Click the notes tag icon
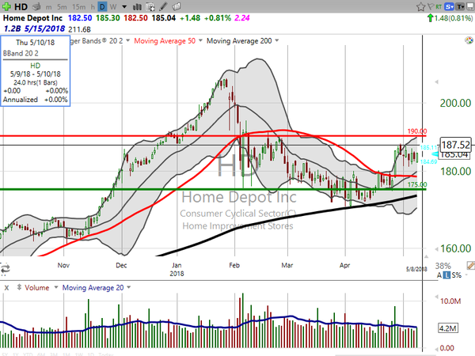Screen dimensions: 475x356 [176, 6]
